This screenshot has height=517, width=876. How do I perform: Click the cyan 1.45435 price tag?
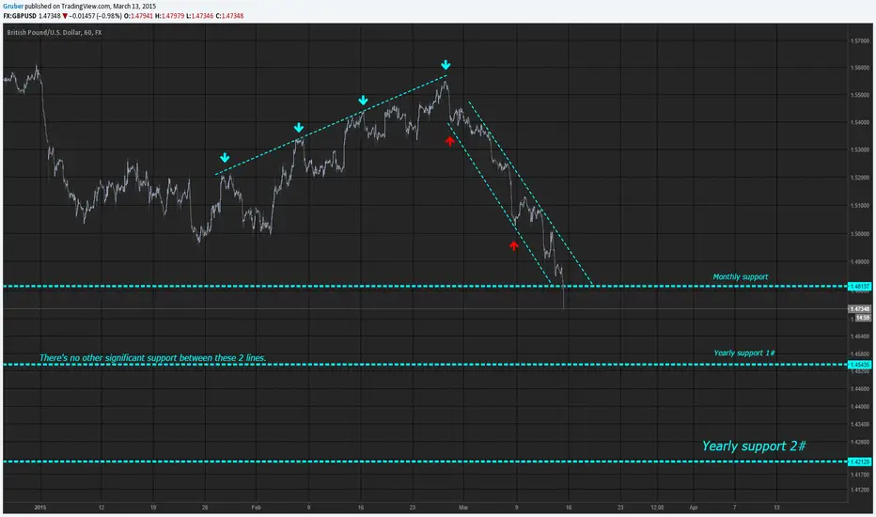click(859, 365)
